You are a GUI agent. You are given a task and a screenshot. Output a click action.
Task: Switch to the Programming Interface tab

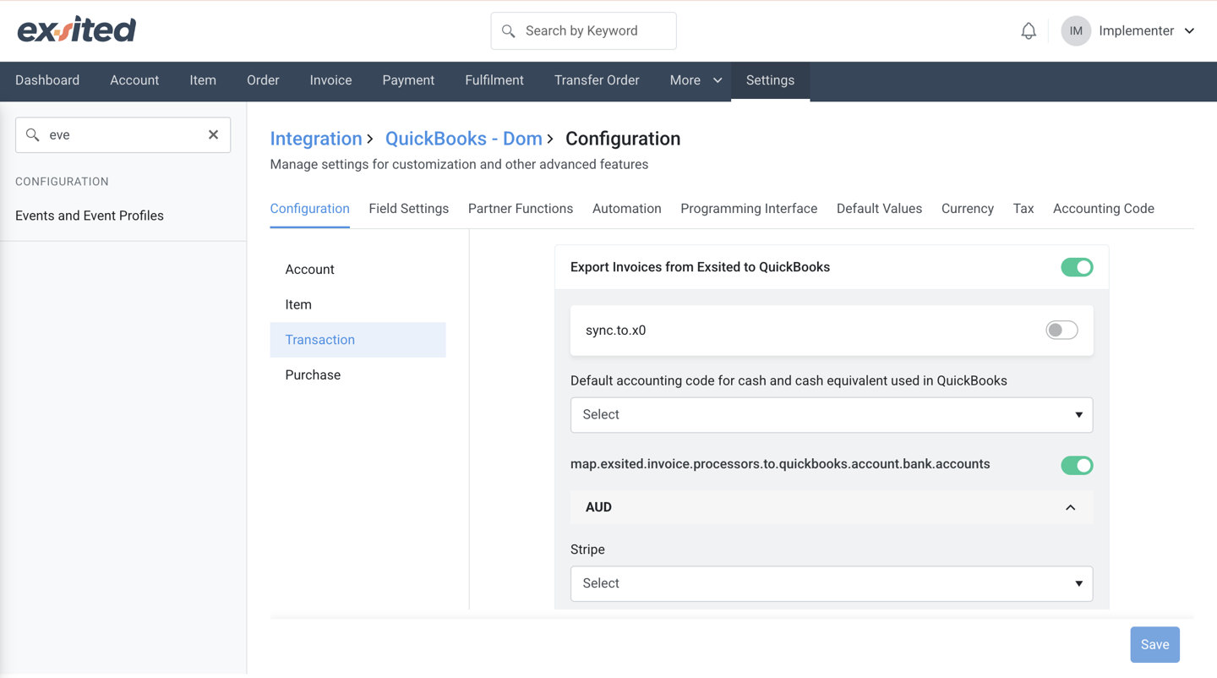point(749,209)
